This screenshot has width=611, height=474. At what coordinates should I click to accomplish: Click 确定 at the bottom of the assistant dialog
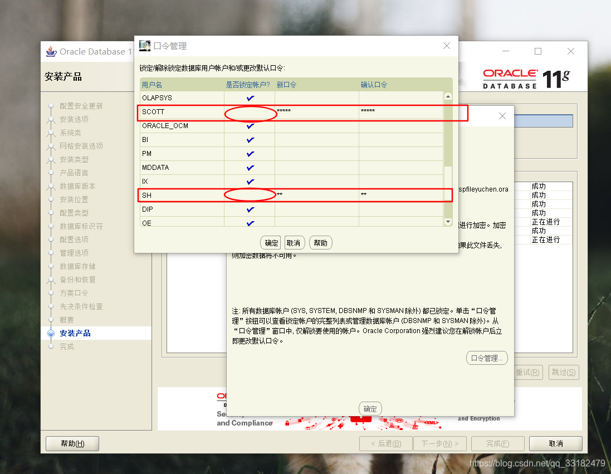click(x=370, y=409)
